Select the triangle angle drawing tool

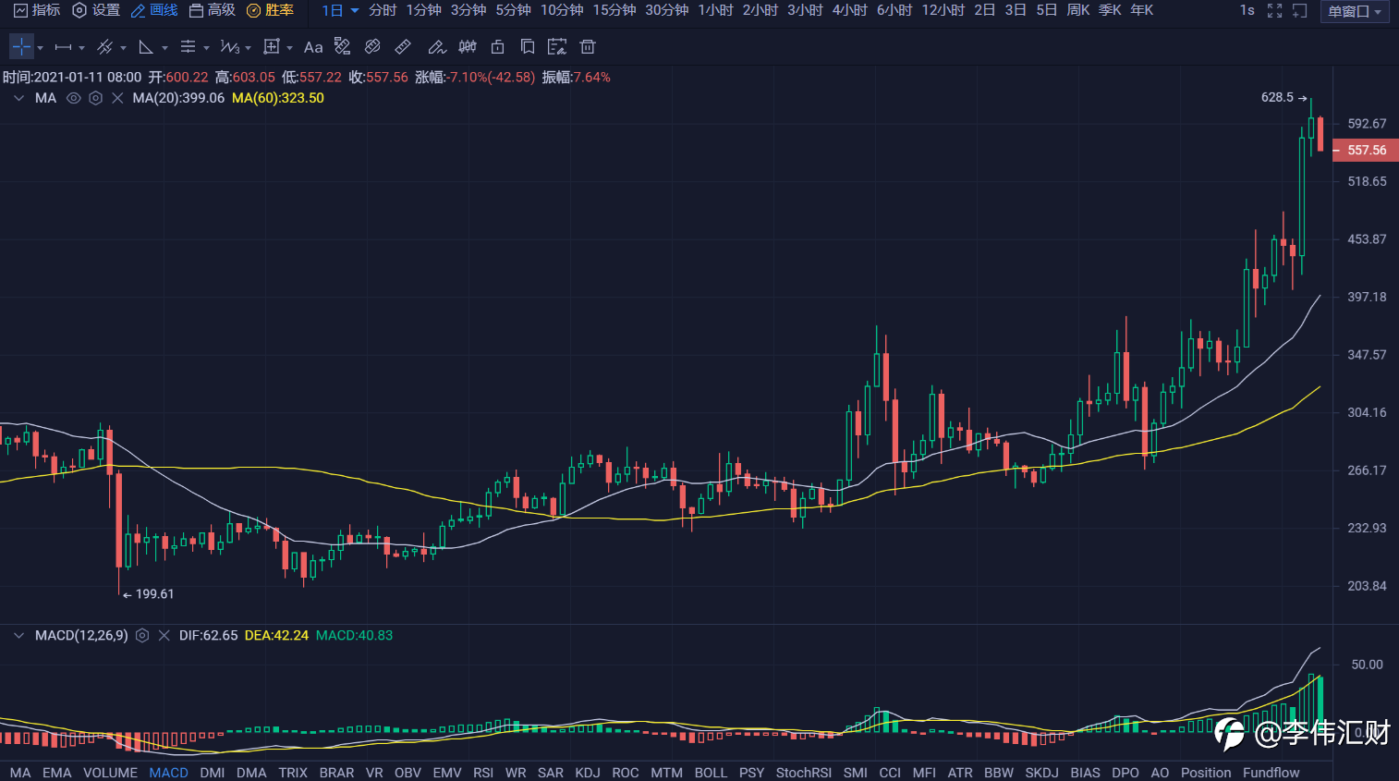[146, 47]
